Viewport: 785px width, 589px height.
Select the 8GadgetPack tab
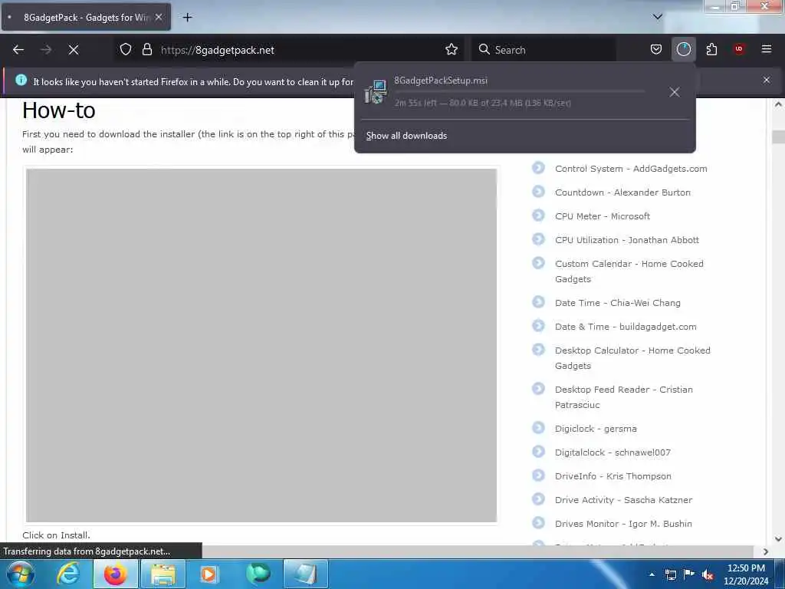pyautogui.click(x=86, y=17)
